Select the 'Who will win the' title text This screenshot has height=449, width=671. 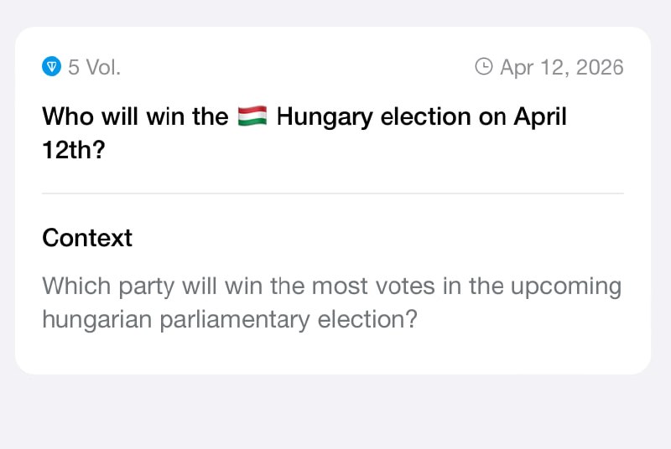pos(134,116)
